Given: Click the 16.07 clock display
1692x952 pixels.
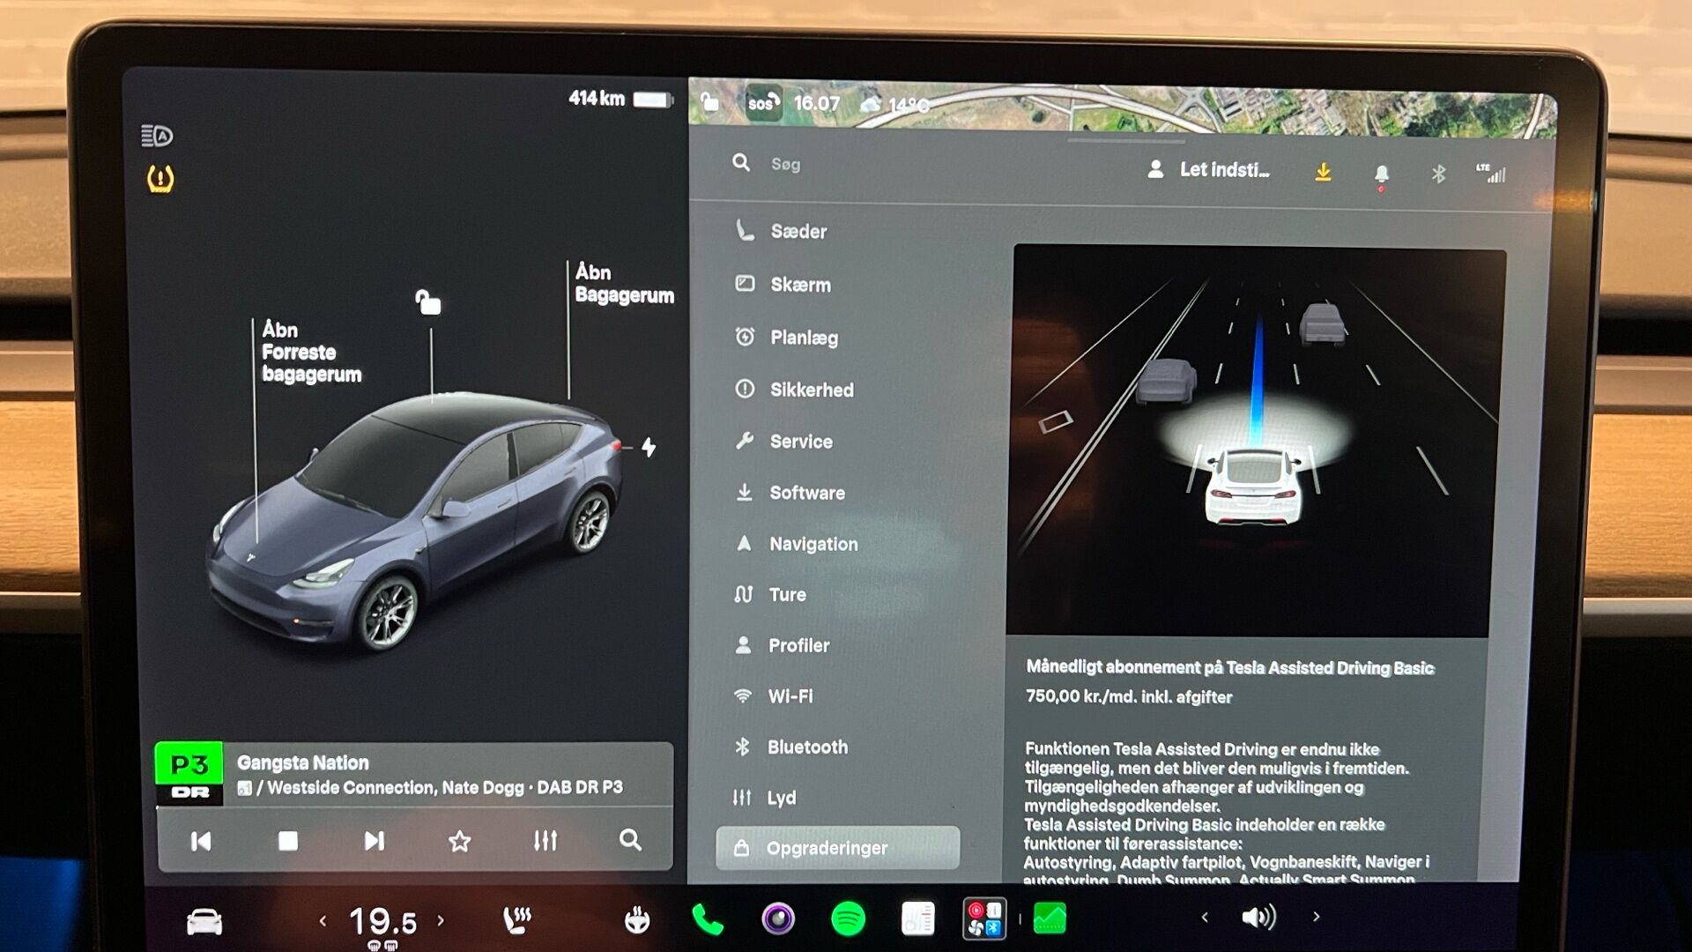Looking at the screenshot, I should pyautogui.click(x=817, y=103).
